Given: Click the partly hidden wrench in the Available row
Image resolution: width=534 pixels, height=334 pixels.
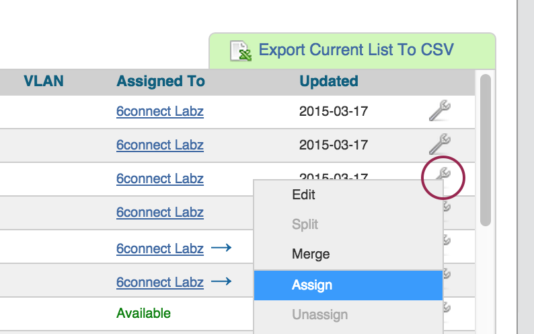Looking at the screenshot, I should [x=446, y=308].
